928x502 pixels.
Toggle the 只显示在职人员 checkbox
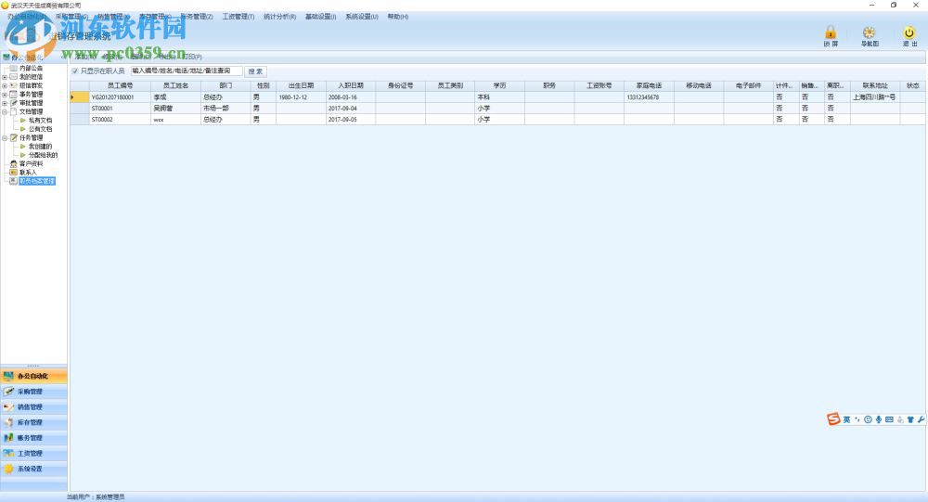75,71
